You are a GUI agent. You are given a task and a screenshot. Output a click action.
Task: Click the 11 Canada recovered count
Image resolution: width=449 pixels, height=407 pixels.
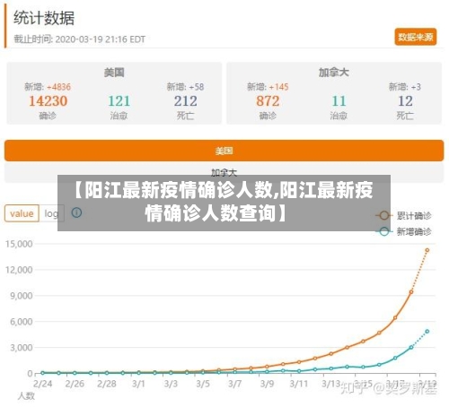pyautogui.click(x=339, y=101)
